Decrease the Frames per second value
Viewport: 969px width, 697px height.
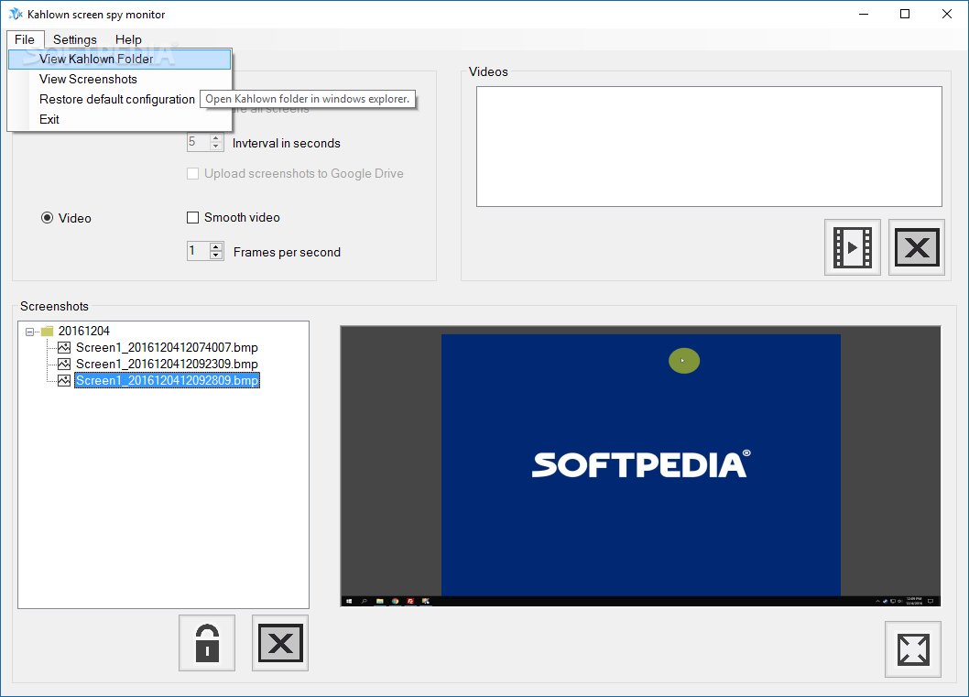click(x=215, y=256)
